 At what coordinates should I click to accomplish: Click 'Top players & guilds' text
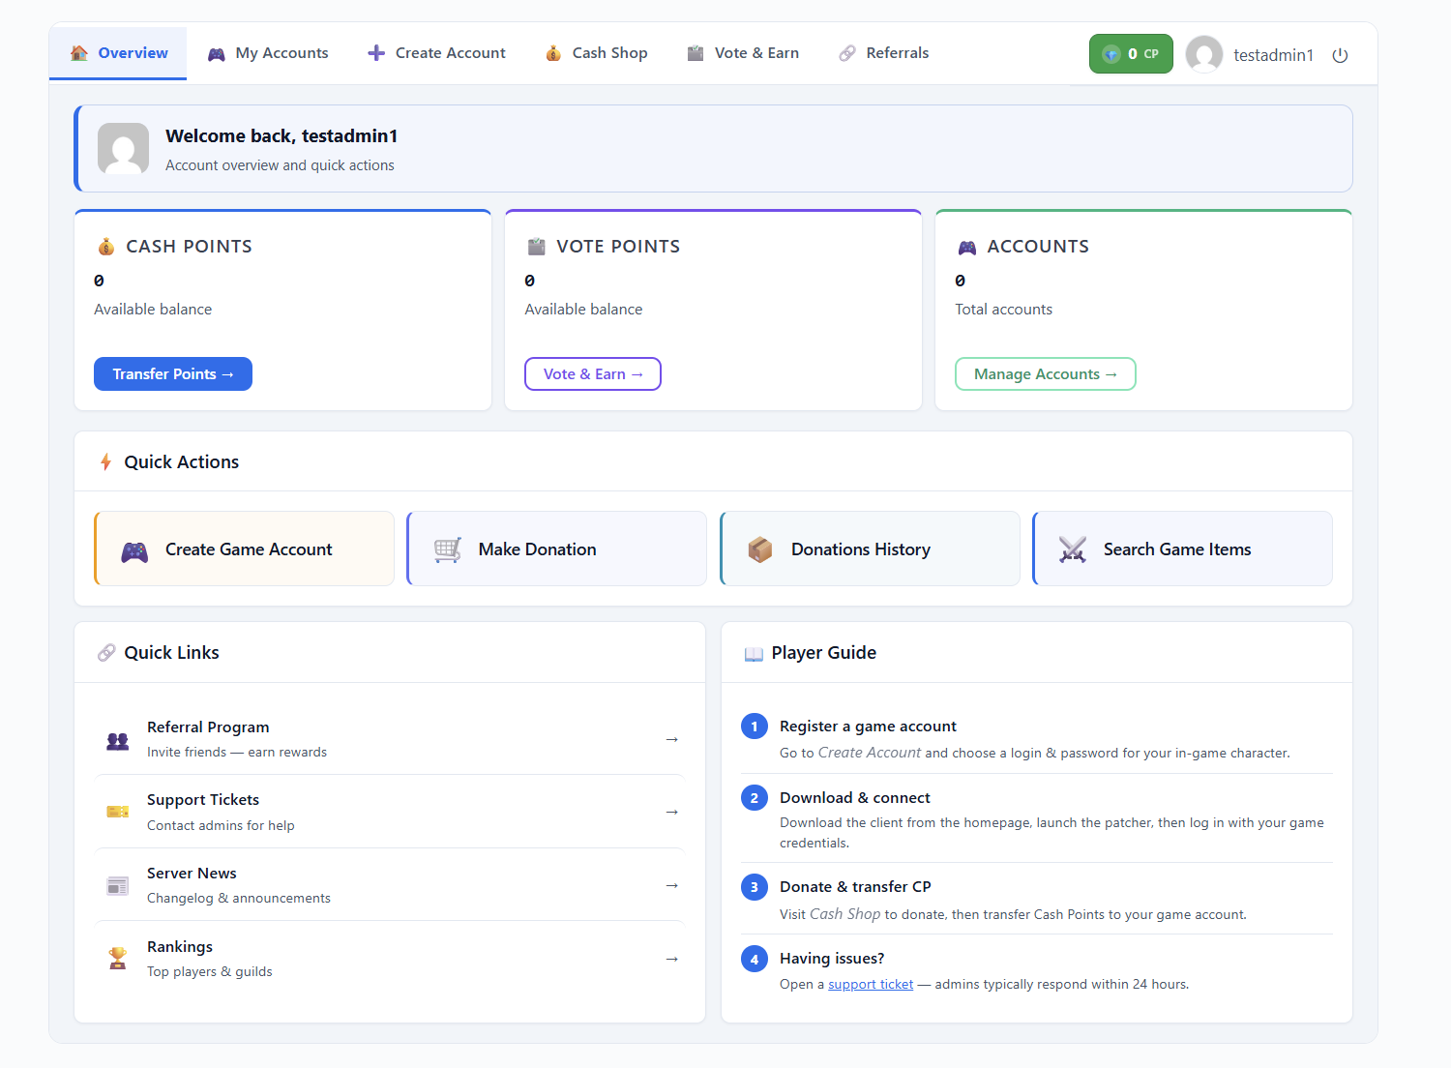(x=210, y=972)
